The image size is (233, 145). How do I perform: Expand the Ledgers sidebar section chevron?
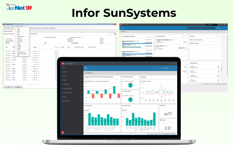click(81, 80)
